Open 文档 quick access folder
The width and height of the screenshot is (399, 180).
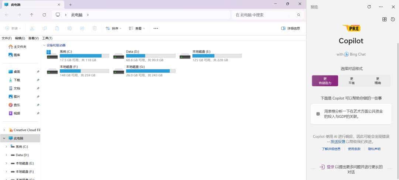point(14,89)
